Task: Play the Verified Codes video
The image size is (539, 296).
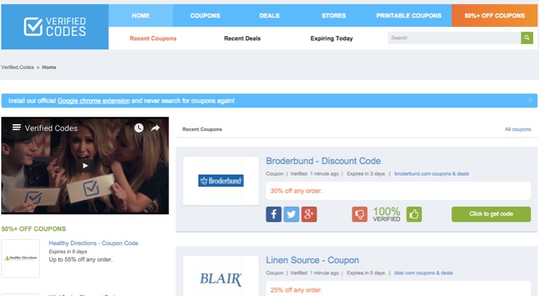Action: pyautogui.click(x=86, y=166)
